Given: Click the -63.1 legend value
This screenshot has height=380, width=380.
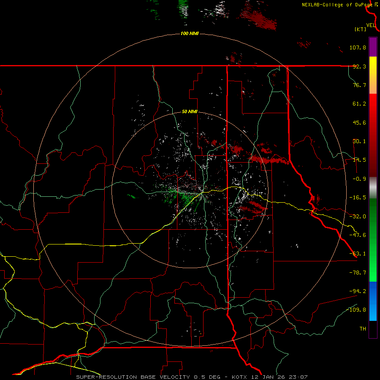Looking at the screenshot, I should (x=358, y=254).
